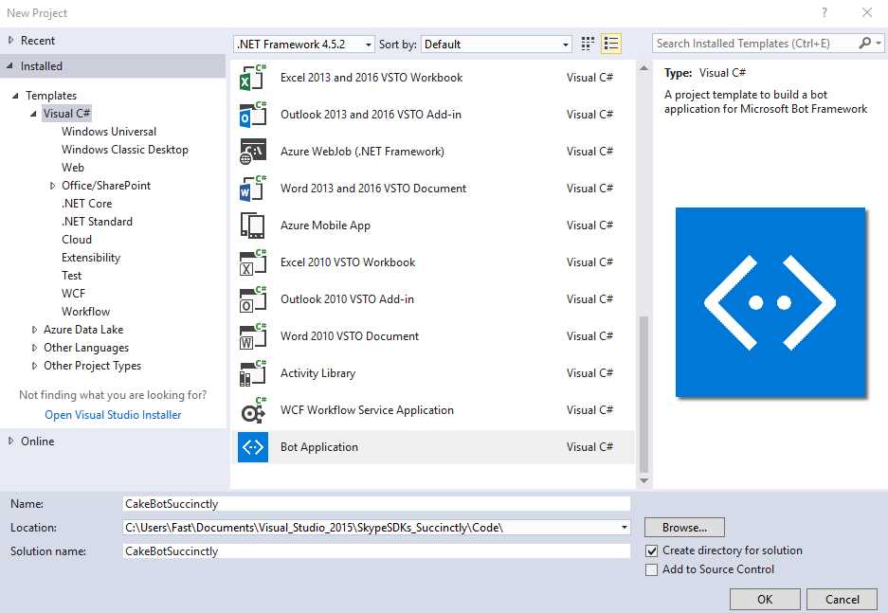
Task: Select Windows Universal category
Action: [109, 132]
